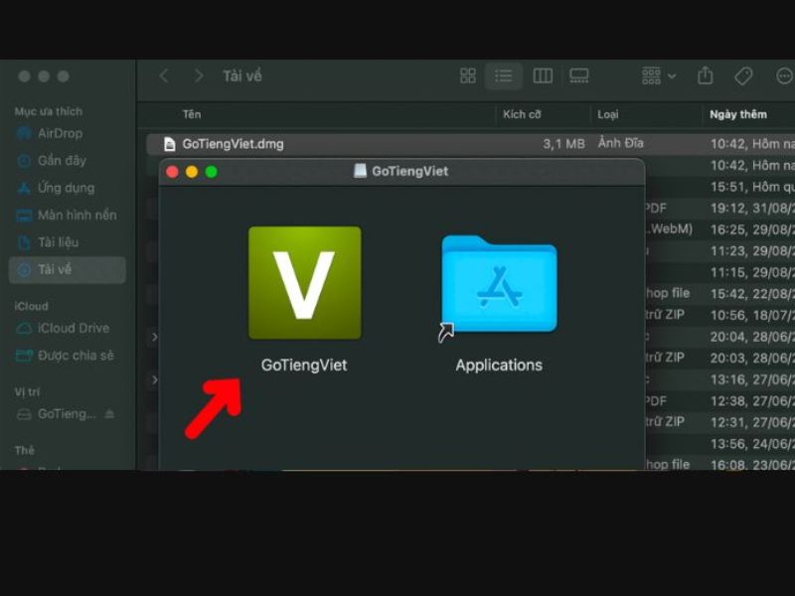Select iCloud Drive in the sidebar

(x=63, y=329)
